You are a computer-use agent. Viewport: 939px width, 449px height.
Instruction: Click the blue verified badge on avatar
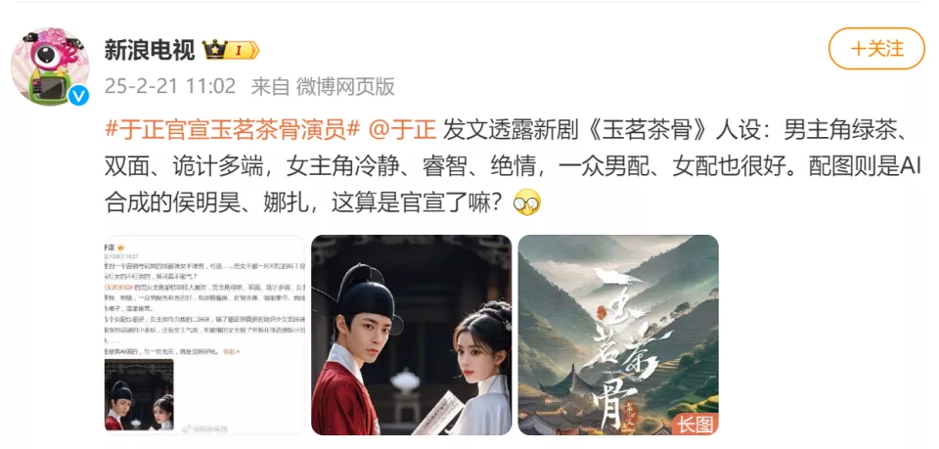tap(78, 95)
